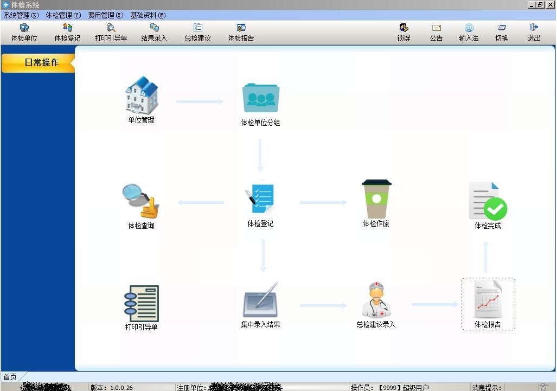The width and height of the screenshot is (557, 391).
Task: Open the 基础资料 menu
Action: point(148,15)
